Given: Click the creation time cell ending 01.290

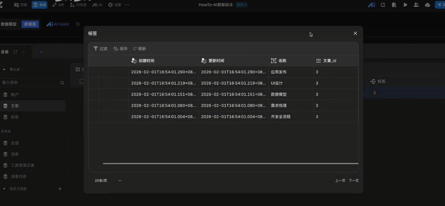Looking at the screenshot, I should pyautogui.click(x=163, y=72).
